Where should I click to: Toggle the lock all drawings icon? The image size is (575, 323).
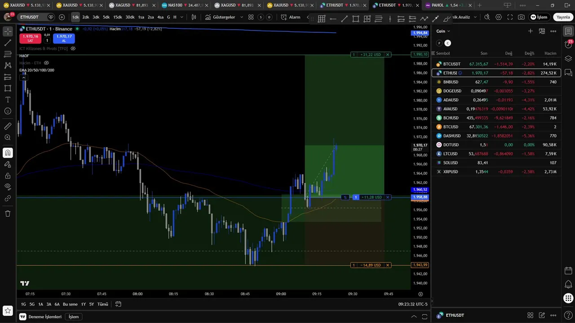point(8,175)
